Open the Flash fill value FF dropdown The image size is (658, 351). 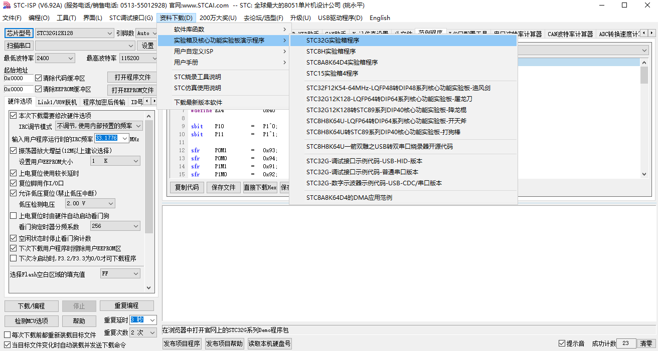120,274
